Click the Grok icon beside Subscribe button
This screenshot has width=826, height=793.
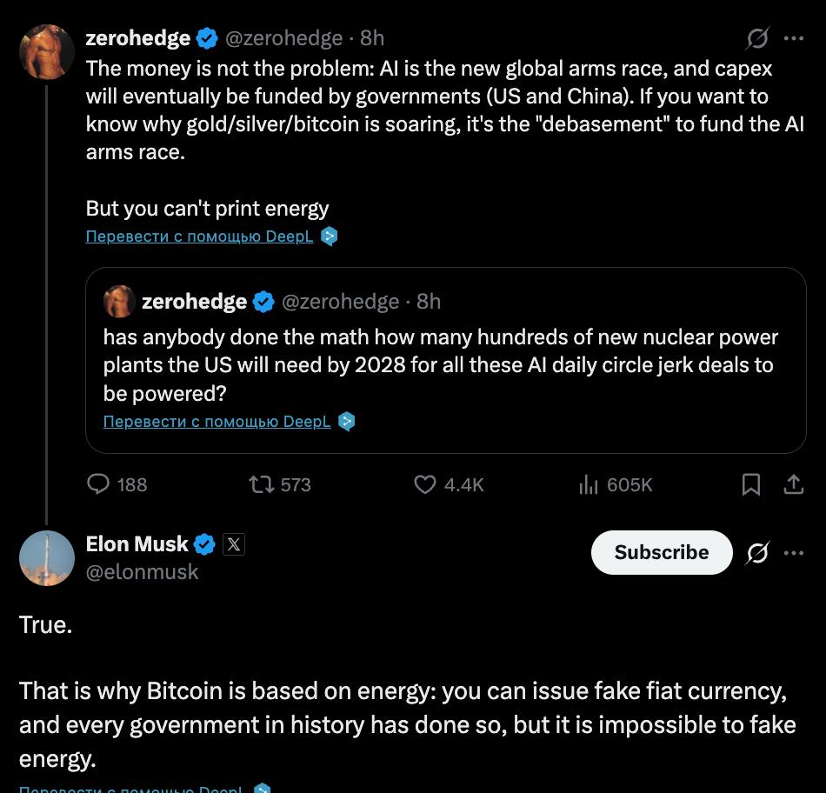pyautogui.click(x=757, y=553)
